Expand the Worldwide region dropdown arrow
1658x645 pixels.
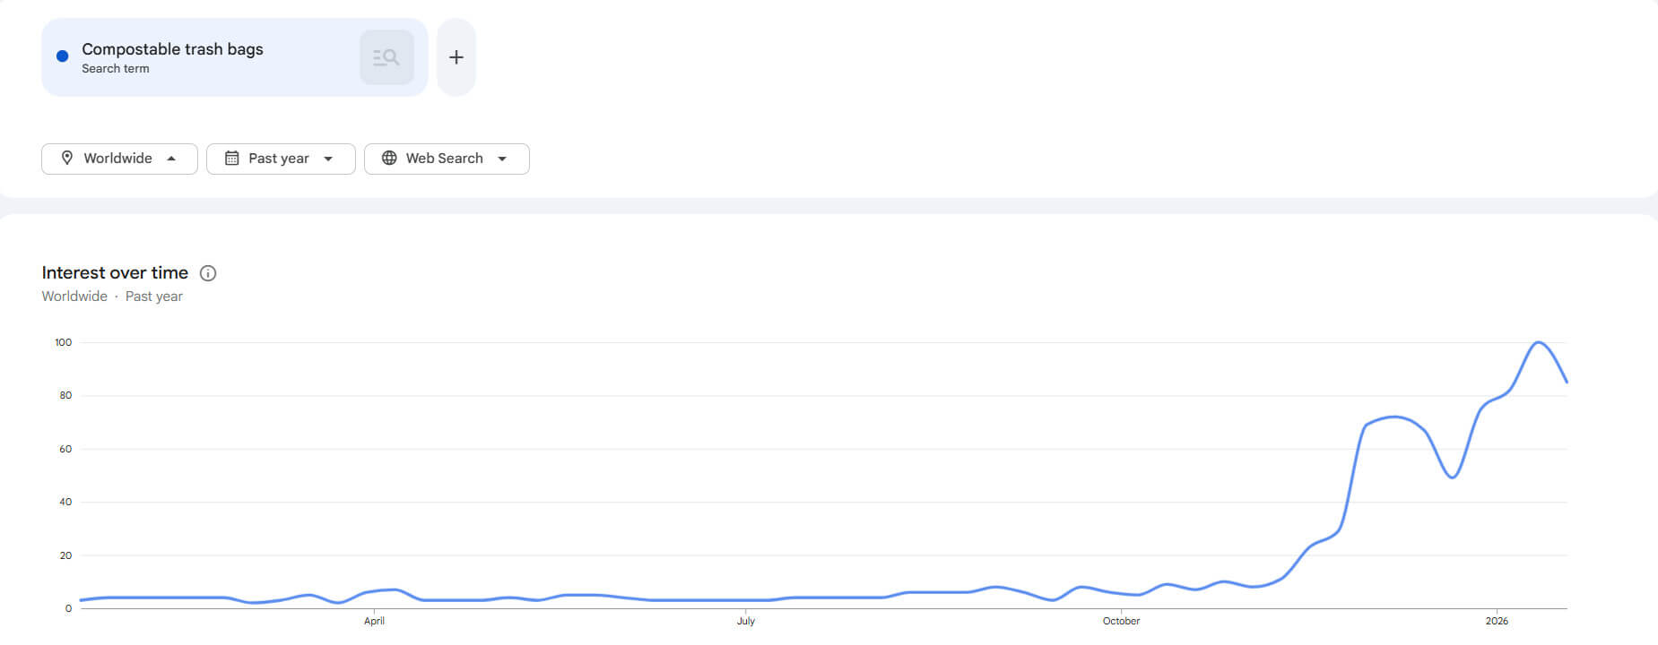[171, 159]
